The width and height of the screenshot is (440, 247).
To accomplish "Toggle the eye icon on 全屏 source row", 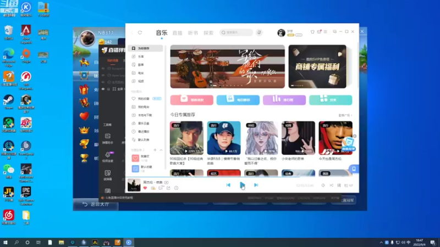I will coord(103,89).
